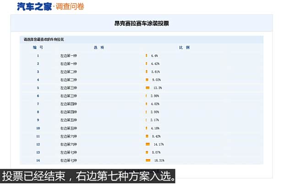The height and width of the screenshot is (188, 284).
Task: Click the orange bar beside 14.17%
Action: click(x=148, y=144)
